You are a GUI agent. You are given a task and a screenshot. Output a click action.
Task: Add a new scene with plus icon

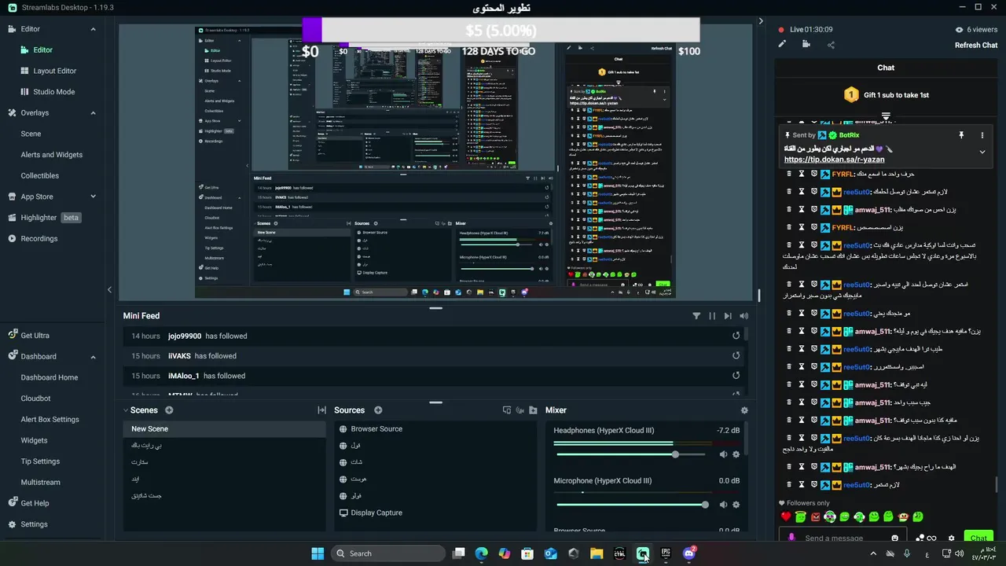(169, 410)
